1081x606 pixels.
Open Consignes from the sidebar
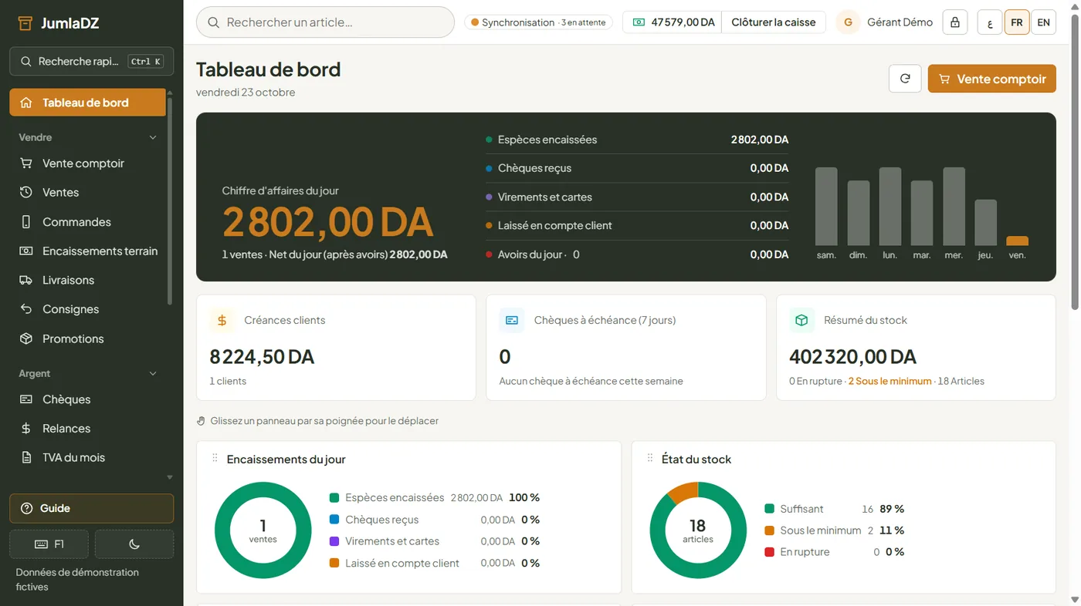coord(87,309)
